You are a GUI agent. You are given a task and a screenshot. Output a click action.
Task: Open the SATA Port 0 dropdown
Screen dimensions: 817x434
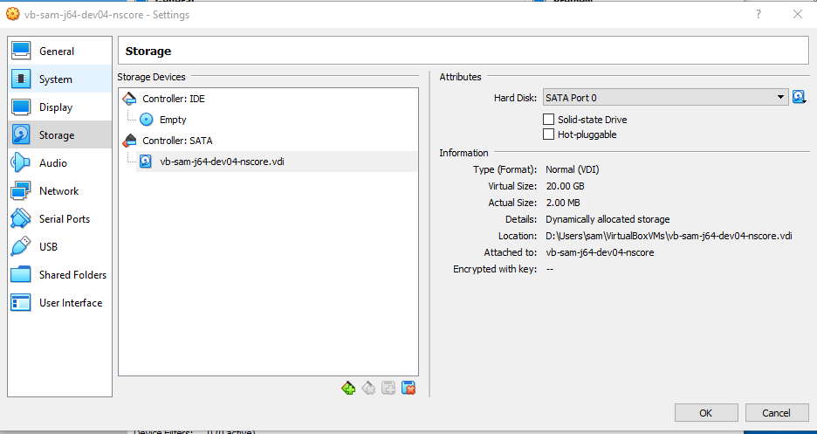(x=665, y=97)
